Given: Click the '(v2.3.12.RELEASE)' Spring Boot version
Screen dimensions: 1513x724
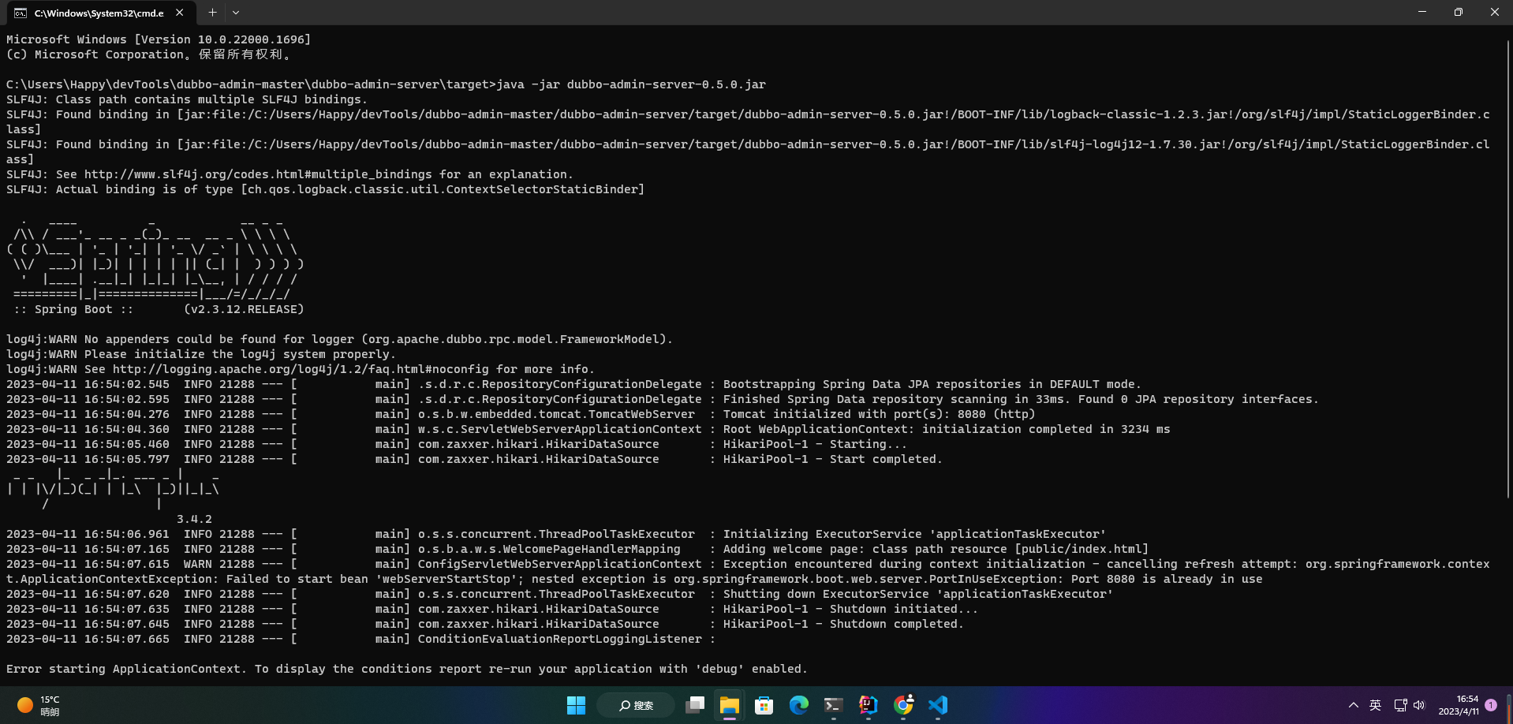Looking at the screenshot, I should pyautogui.click(x=244, y=309).
